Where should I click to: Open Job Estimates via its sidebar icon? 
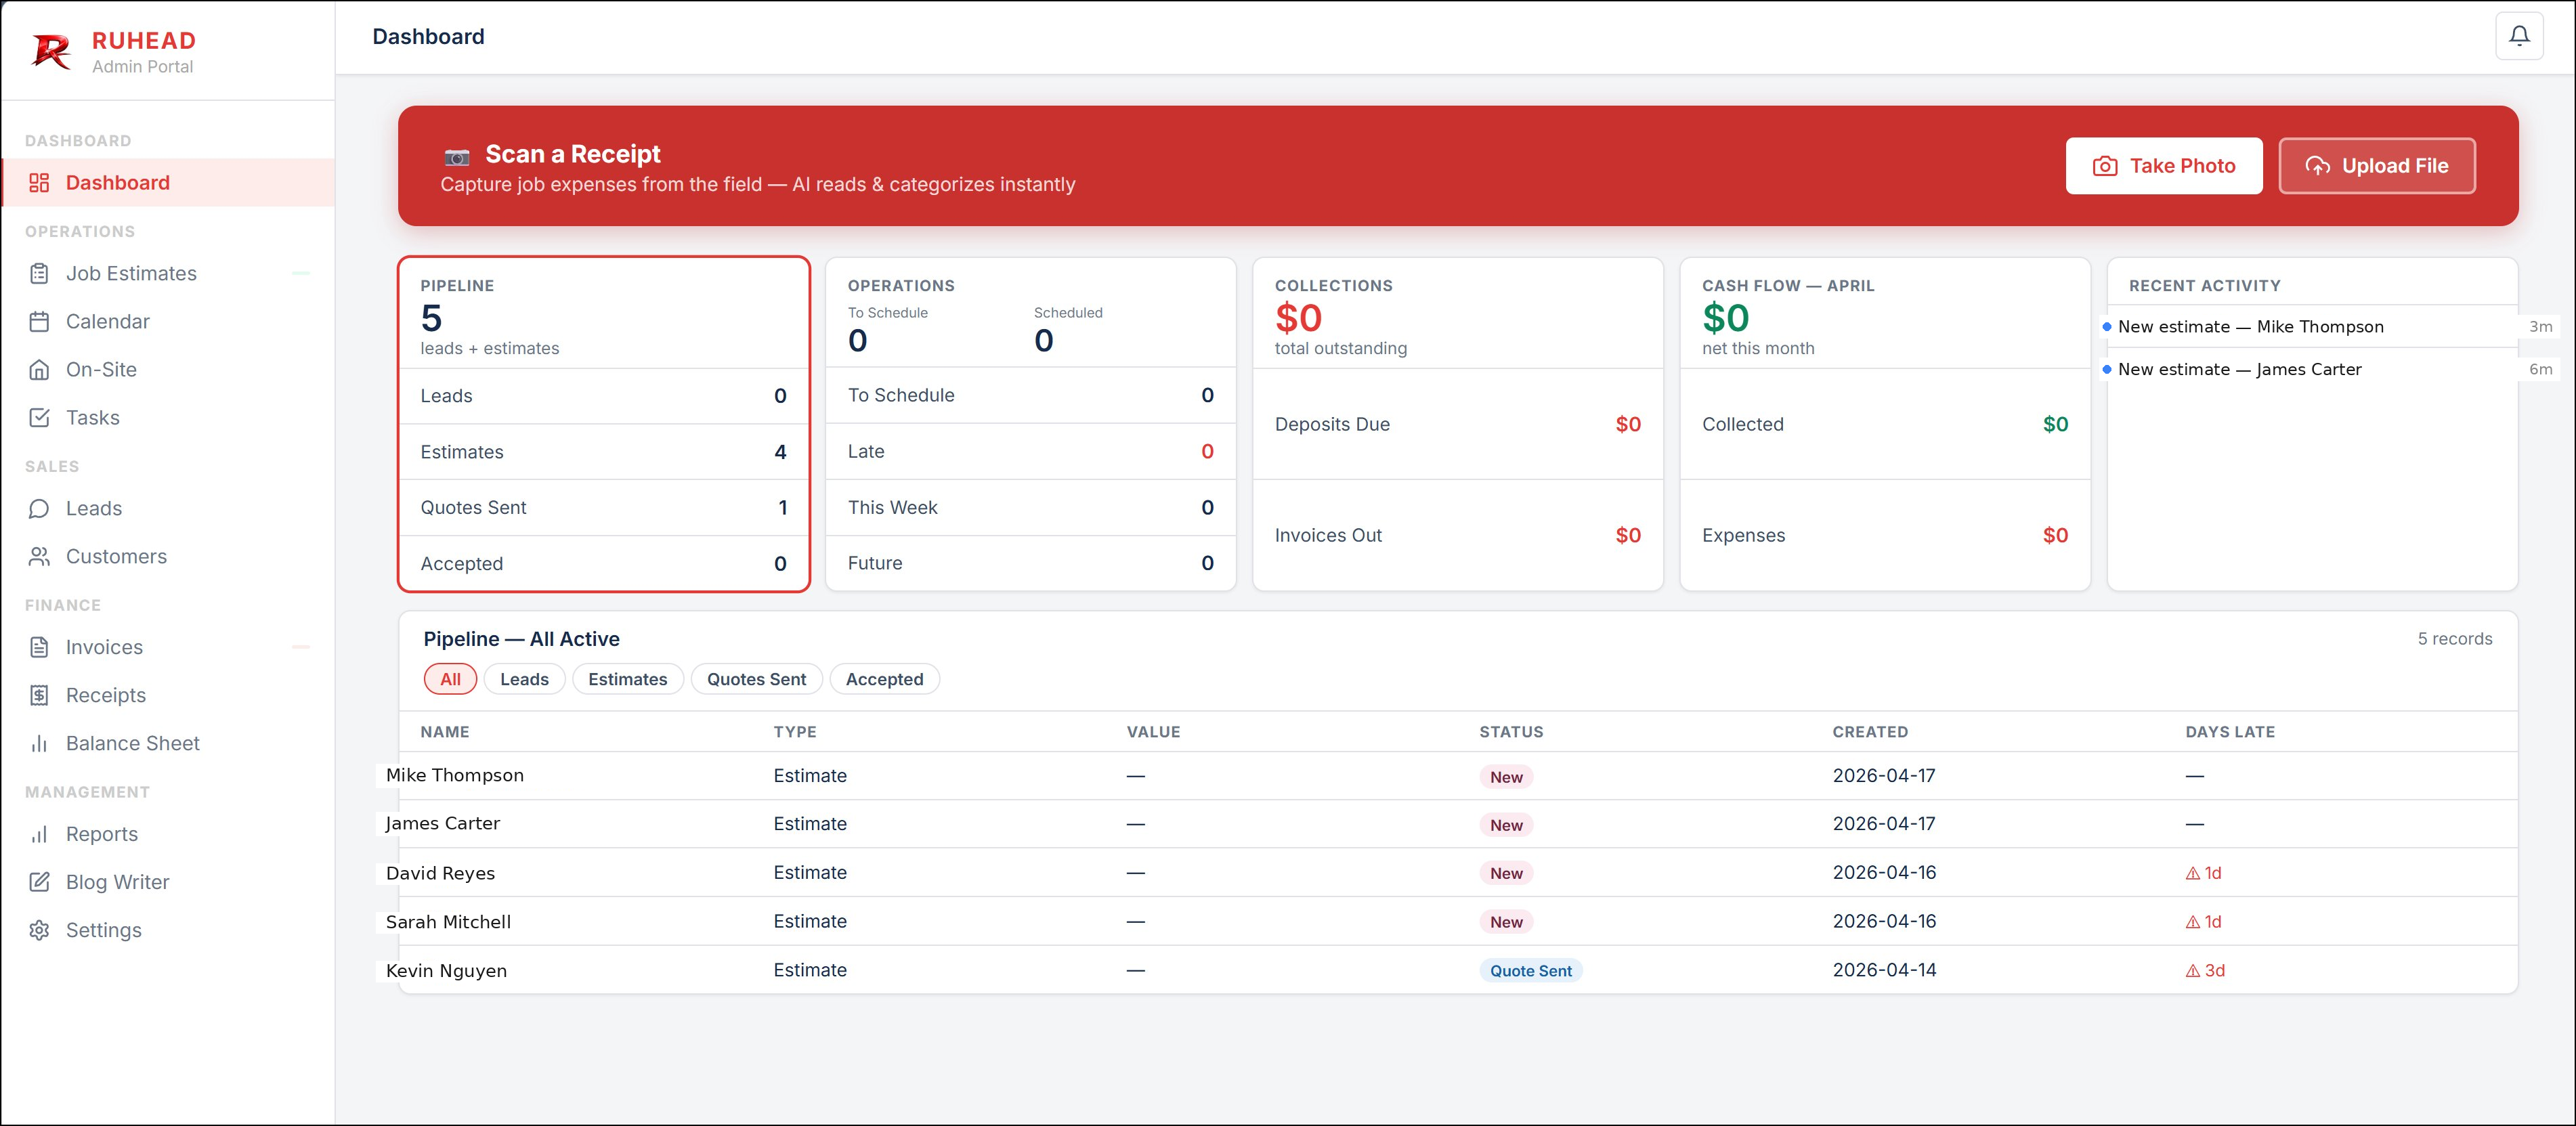pos(39,273)
